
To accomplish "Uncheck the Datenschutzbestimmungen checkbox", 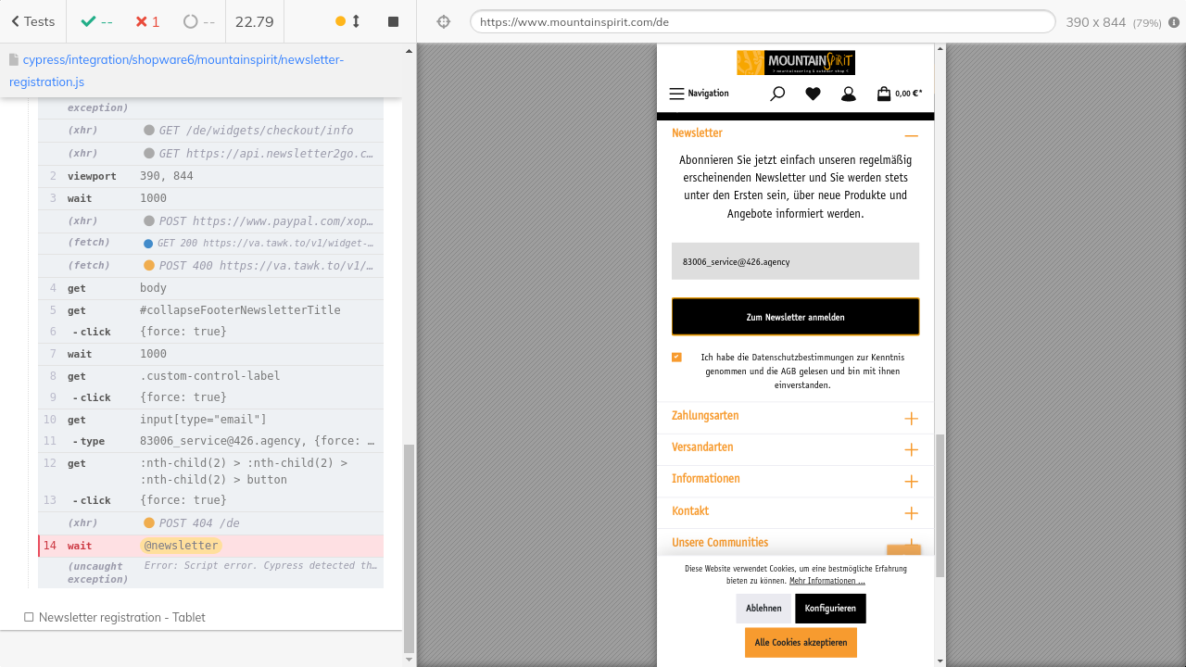I will click(676, 358).
